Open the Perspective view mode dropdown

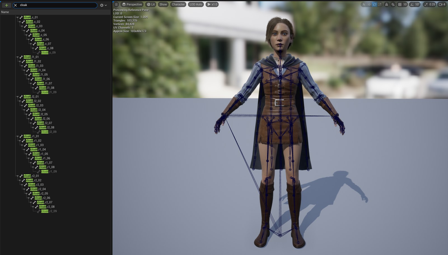pyautogui.click(x=132, y=4)
